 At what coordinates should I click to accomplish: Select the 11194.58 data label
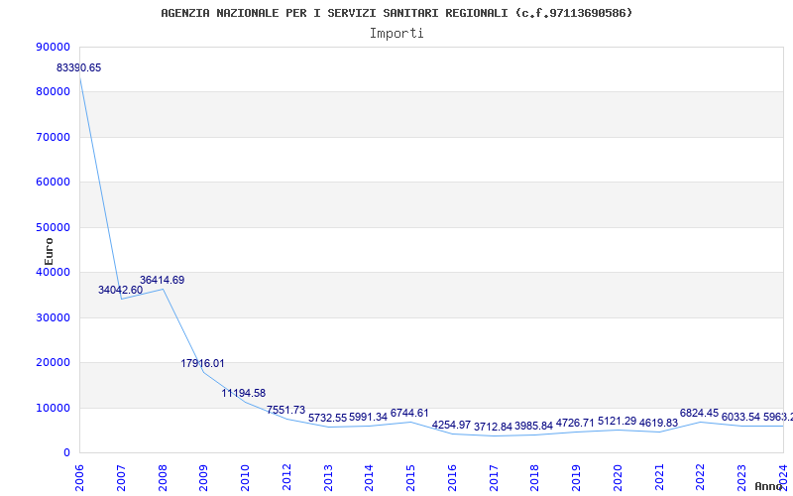tap(243, 393)
